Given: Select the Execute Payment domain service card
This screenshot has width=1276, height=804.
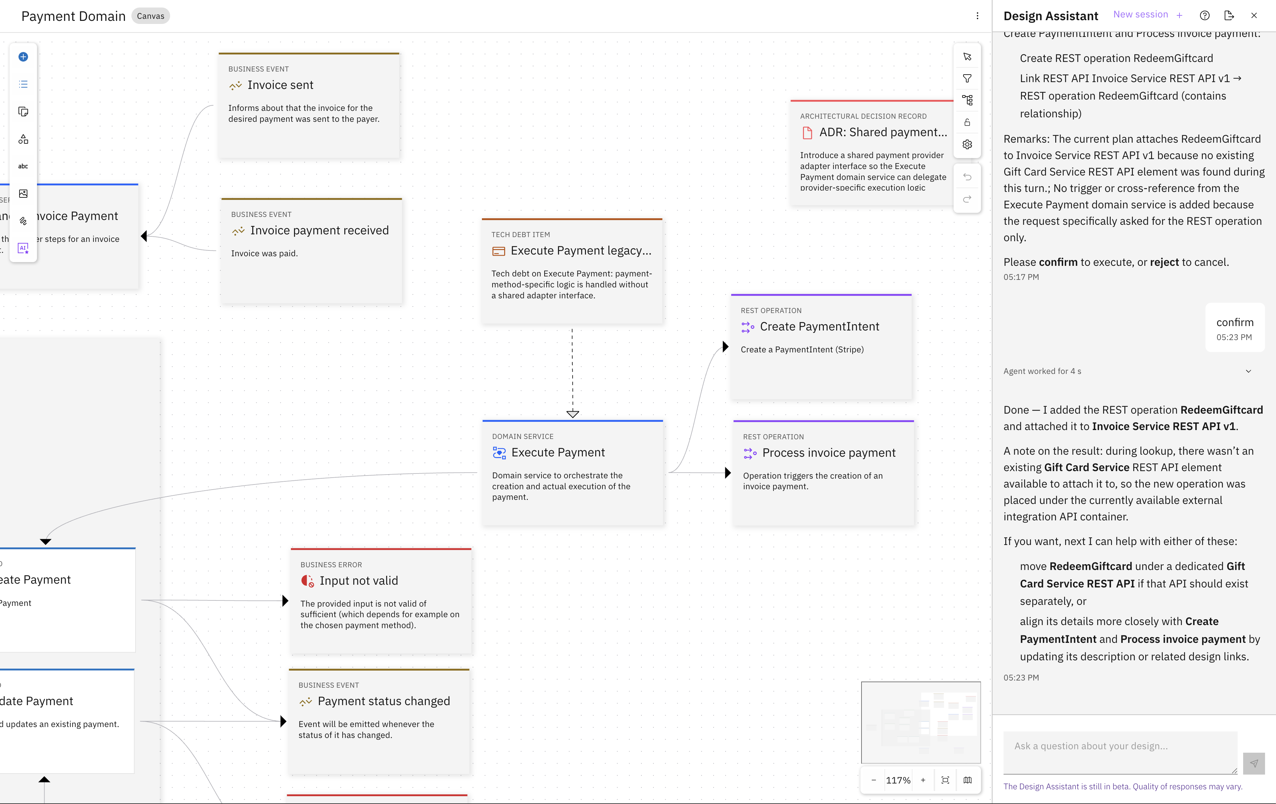Looking at the screenshot, I should pyautogui.click(x=573, y=473).
